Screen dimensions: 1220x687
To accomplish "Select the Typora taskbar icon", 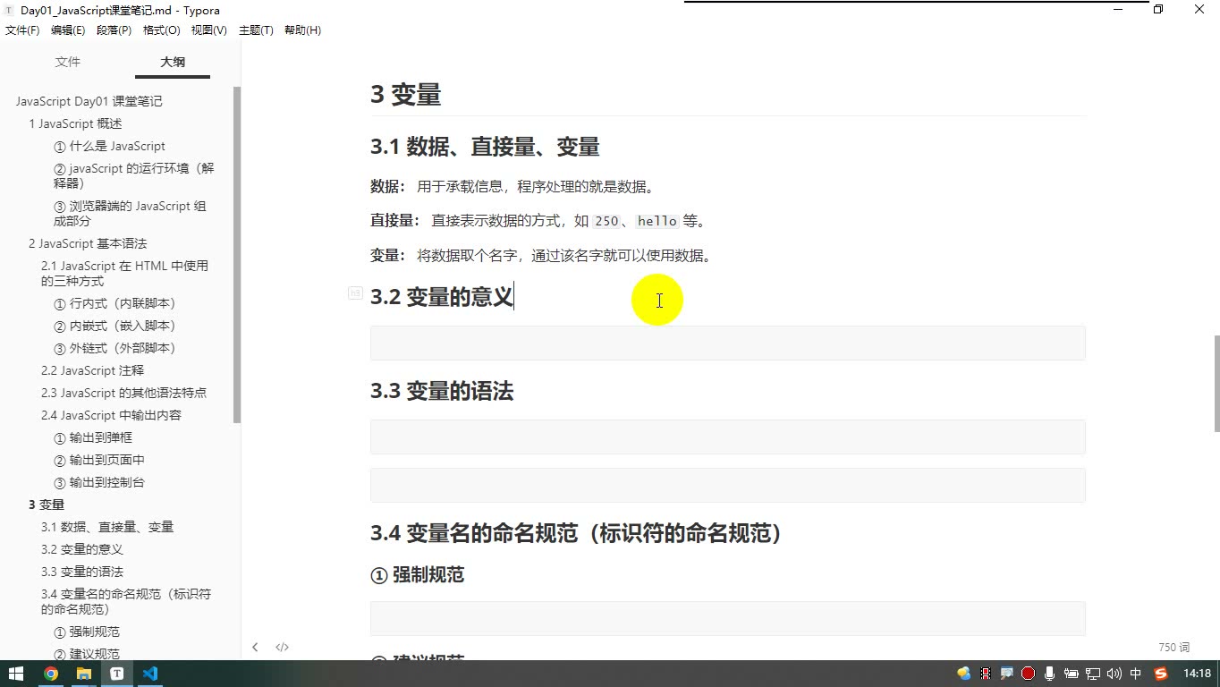I will (x=116, y=674).
